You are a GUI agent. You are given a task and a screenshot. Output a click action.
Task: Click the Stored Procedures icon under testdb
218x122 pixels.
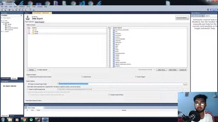pyautogui.click(x=6, y=28)
